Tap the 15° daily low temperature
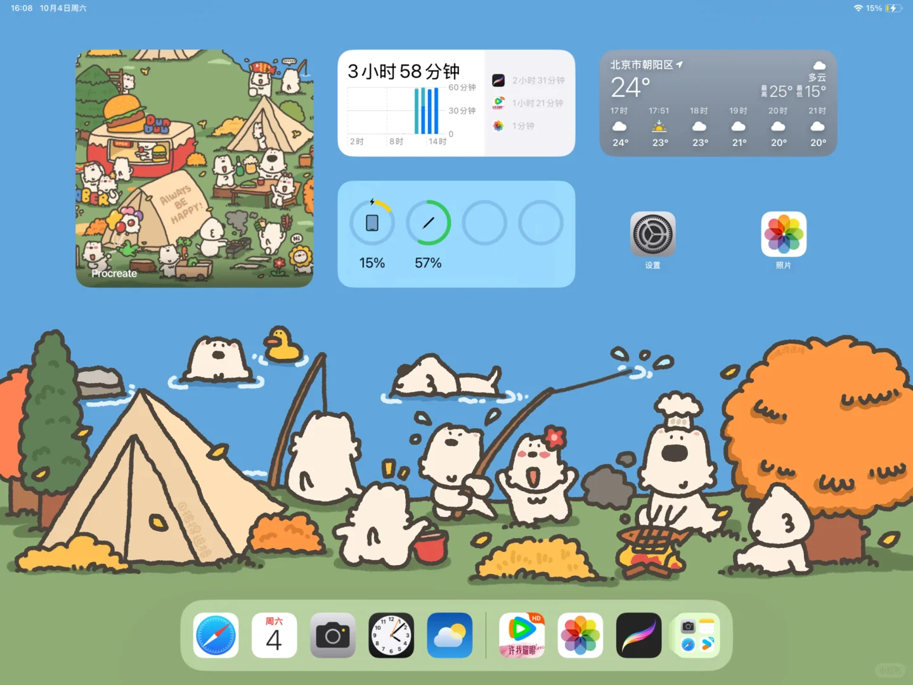The height and width of the screenshot is (685, 913). (x=815, y=91)
